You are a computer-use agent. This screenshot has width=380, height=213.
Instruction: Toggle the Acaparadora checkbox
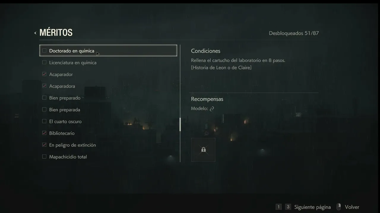click(44, 86)
